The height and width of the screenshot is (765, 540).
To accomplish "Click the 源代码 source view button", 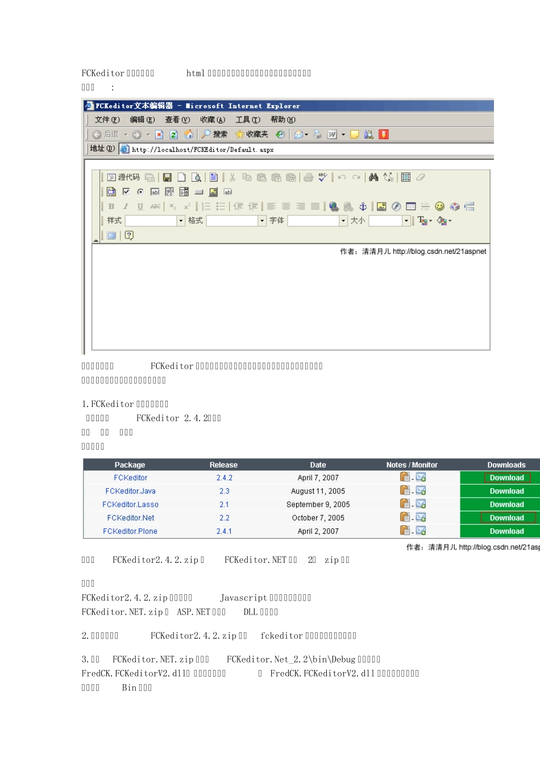I will (x=123, y=178).
